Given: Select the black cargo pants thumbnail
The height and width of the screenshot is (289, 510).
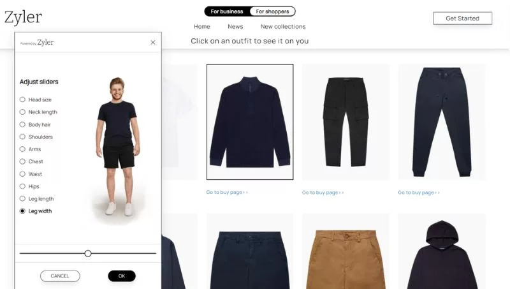Looking at the screenshot, I should (346, 122).
